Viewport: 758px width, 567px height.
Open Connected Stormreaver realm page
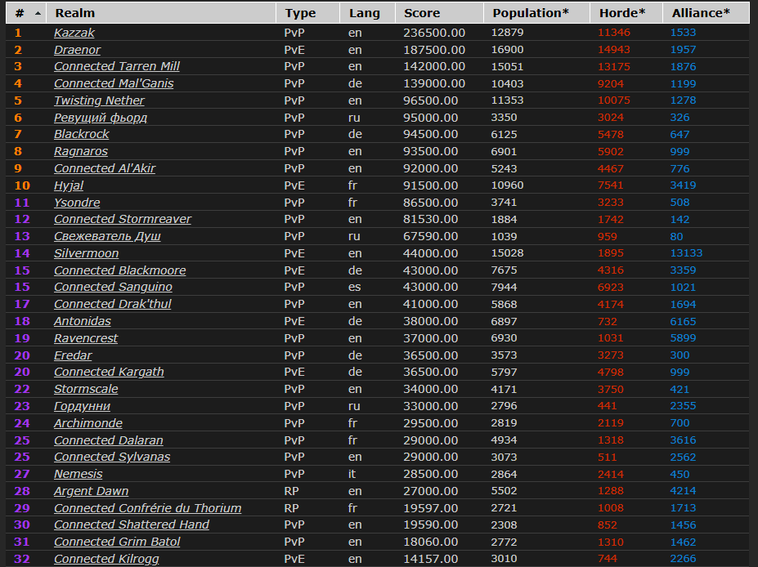click(x=123, y=219)
